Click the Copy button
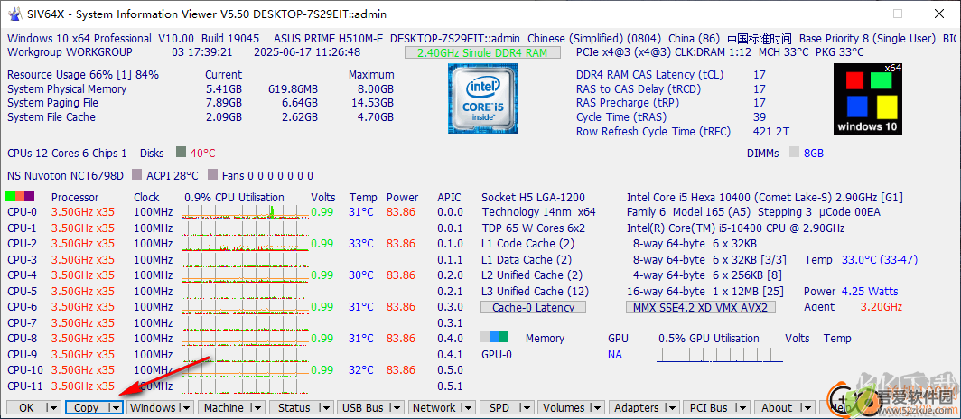 point(87,407)
